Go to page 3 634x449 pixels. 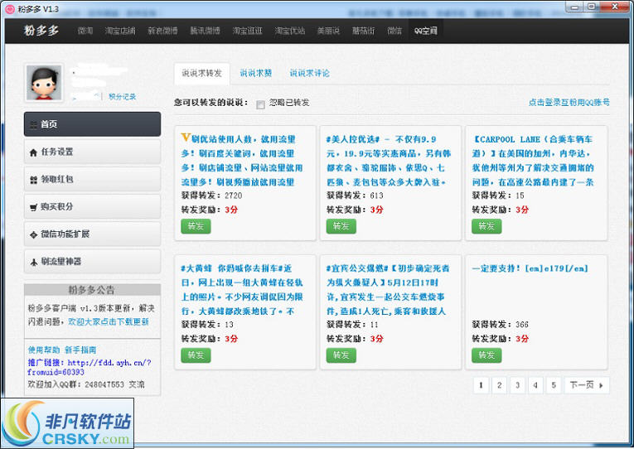[x=517, y=385]
